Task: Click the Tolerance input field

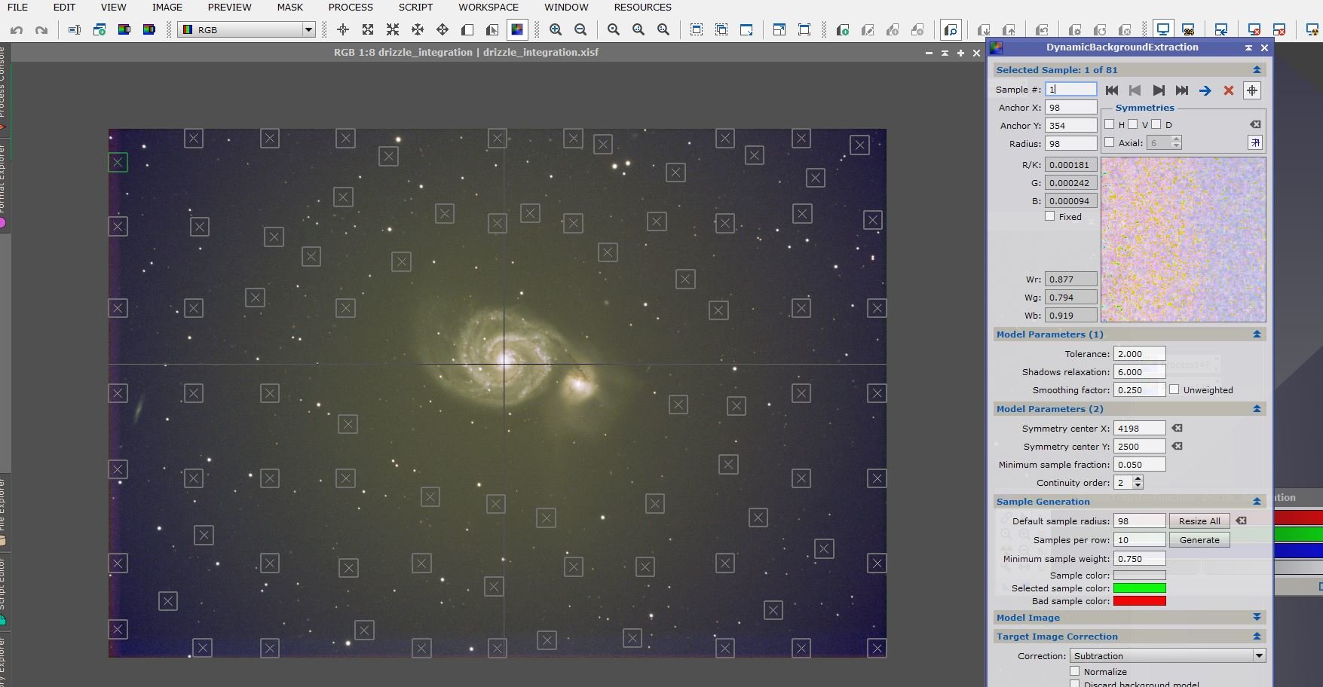Action: [1139, 354]
